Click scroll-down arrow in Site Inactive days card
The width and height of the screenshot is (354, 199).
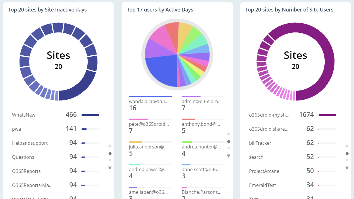coord(110,168)
